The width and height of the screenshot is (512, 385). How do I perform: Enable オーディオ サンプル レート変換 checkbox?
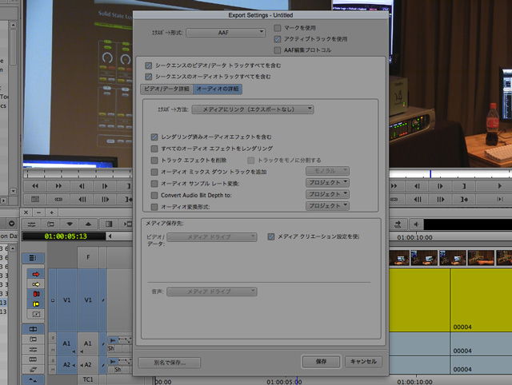click(154, 184)
